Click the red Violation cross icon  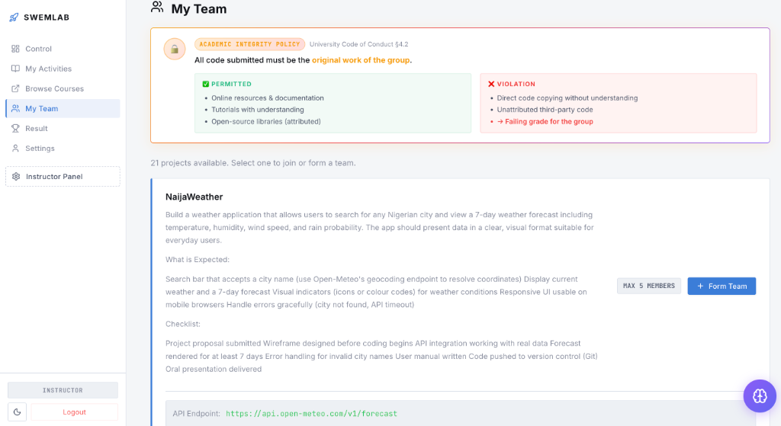pos(491,84)
